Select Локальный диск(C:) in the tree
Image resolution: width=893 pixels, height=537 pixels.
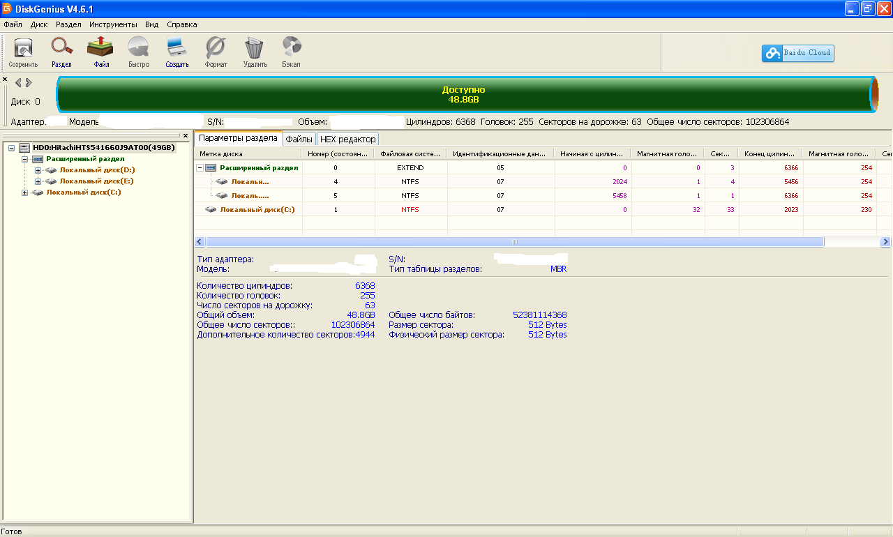tap(84, 192)
